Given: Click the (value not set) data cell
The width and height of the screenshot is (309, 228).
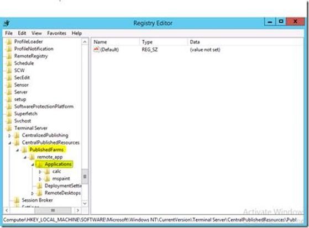Looking at the screenshot, I should point(205,50).
